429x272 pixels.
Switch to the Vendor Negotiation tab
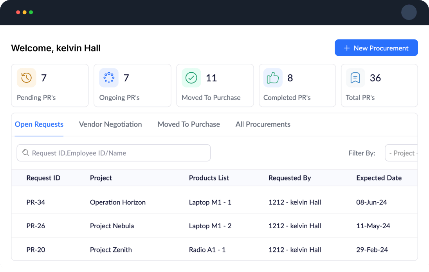[110, 124]
